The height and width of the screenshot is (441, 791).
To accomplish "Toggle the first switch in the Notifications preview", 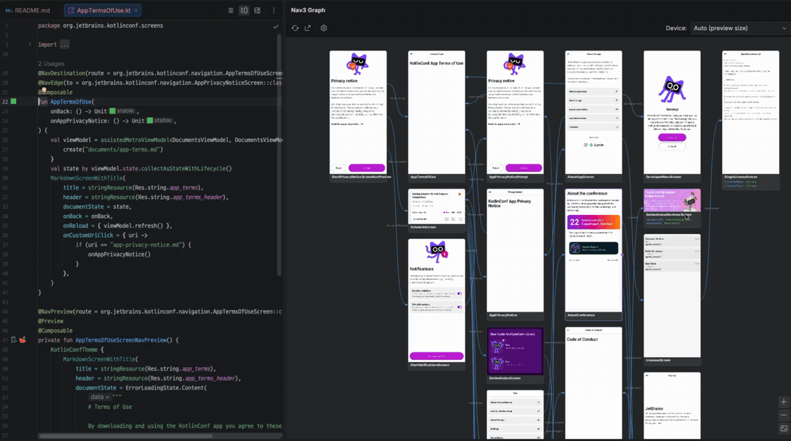I will [x=459, y=293].
